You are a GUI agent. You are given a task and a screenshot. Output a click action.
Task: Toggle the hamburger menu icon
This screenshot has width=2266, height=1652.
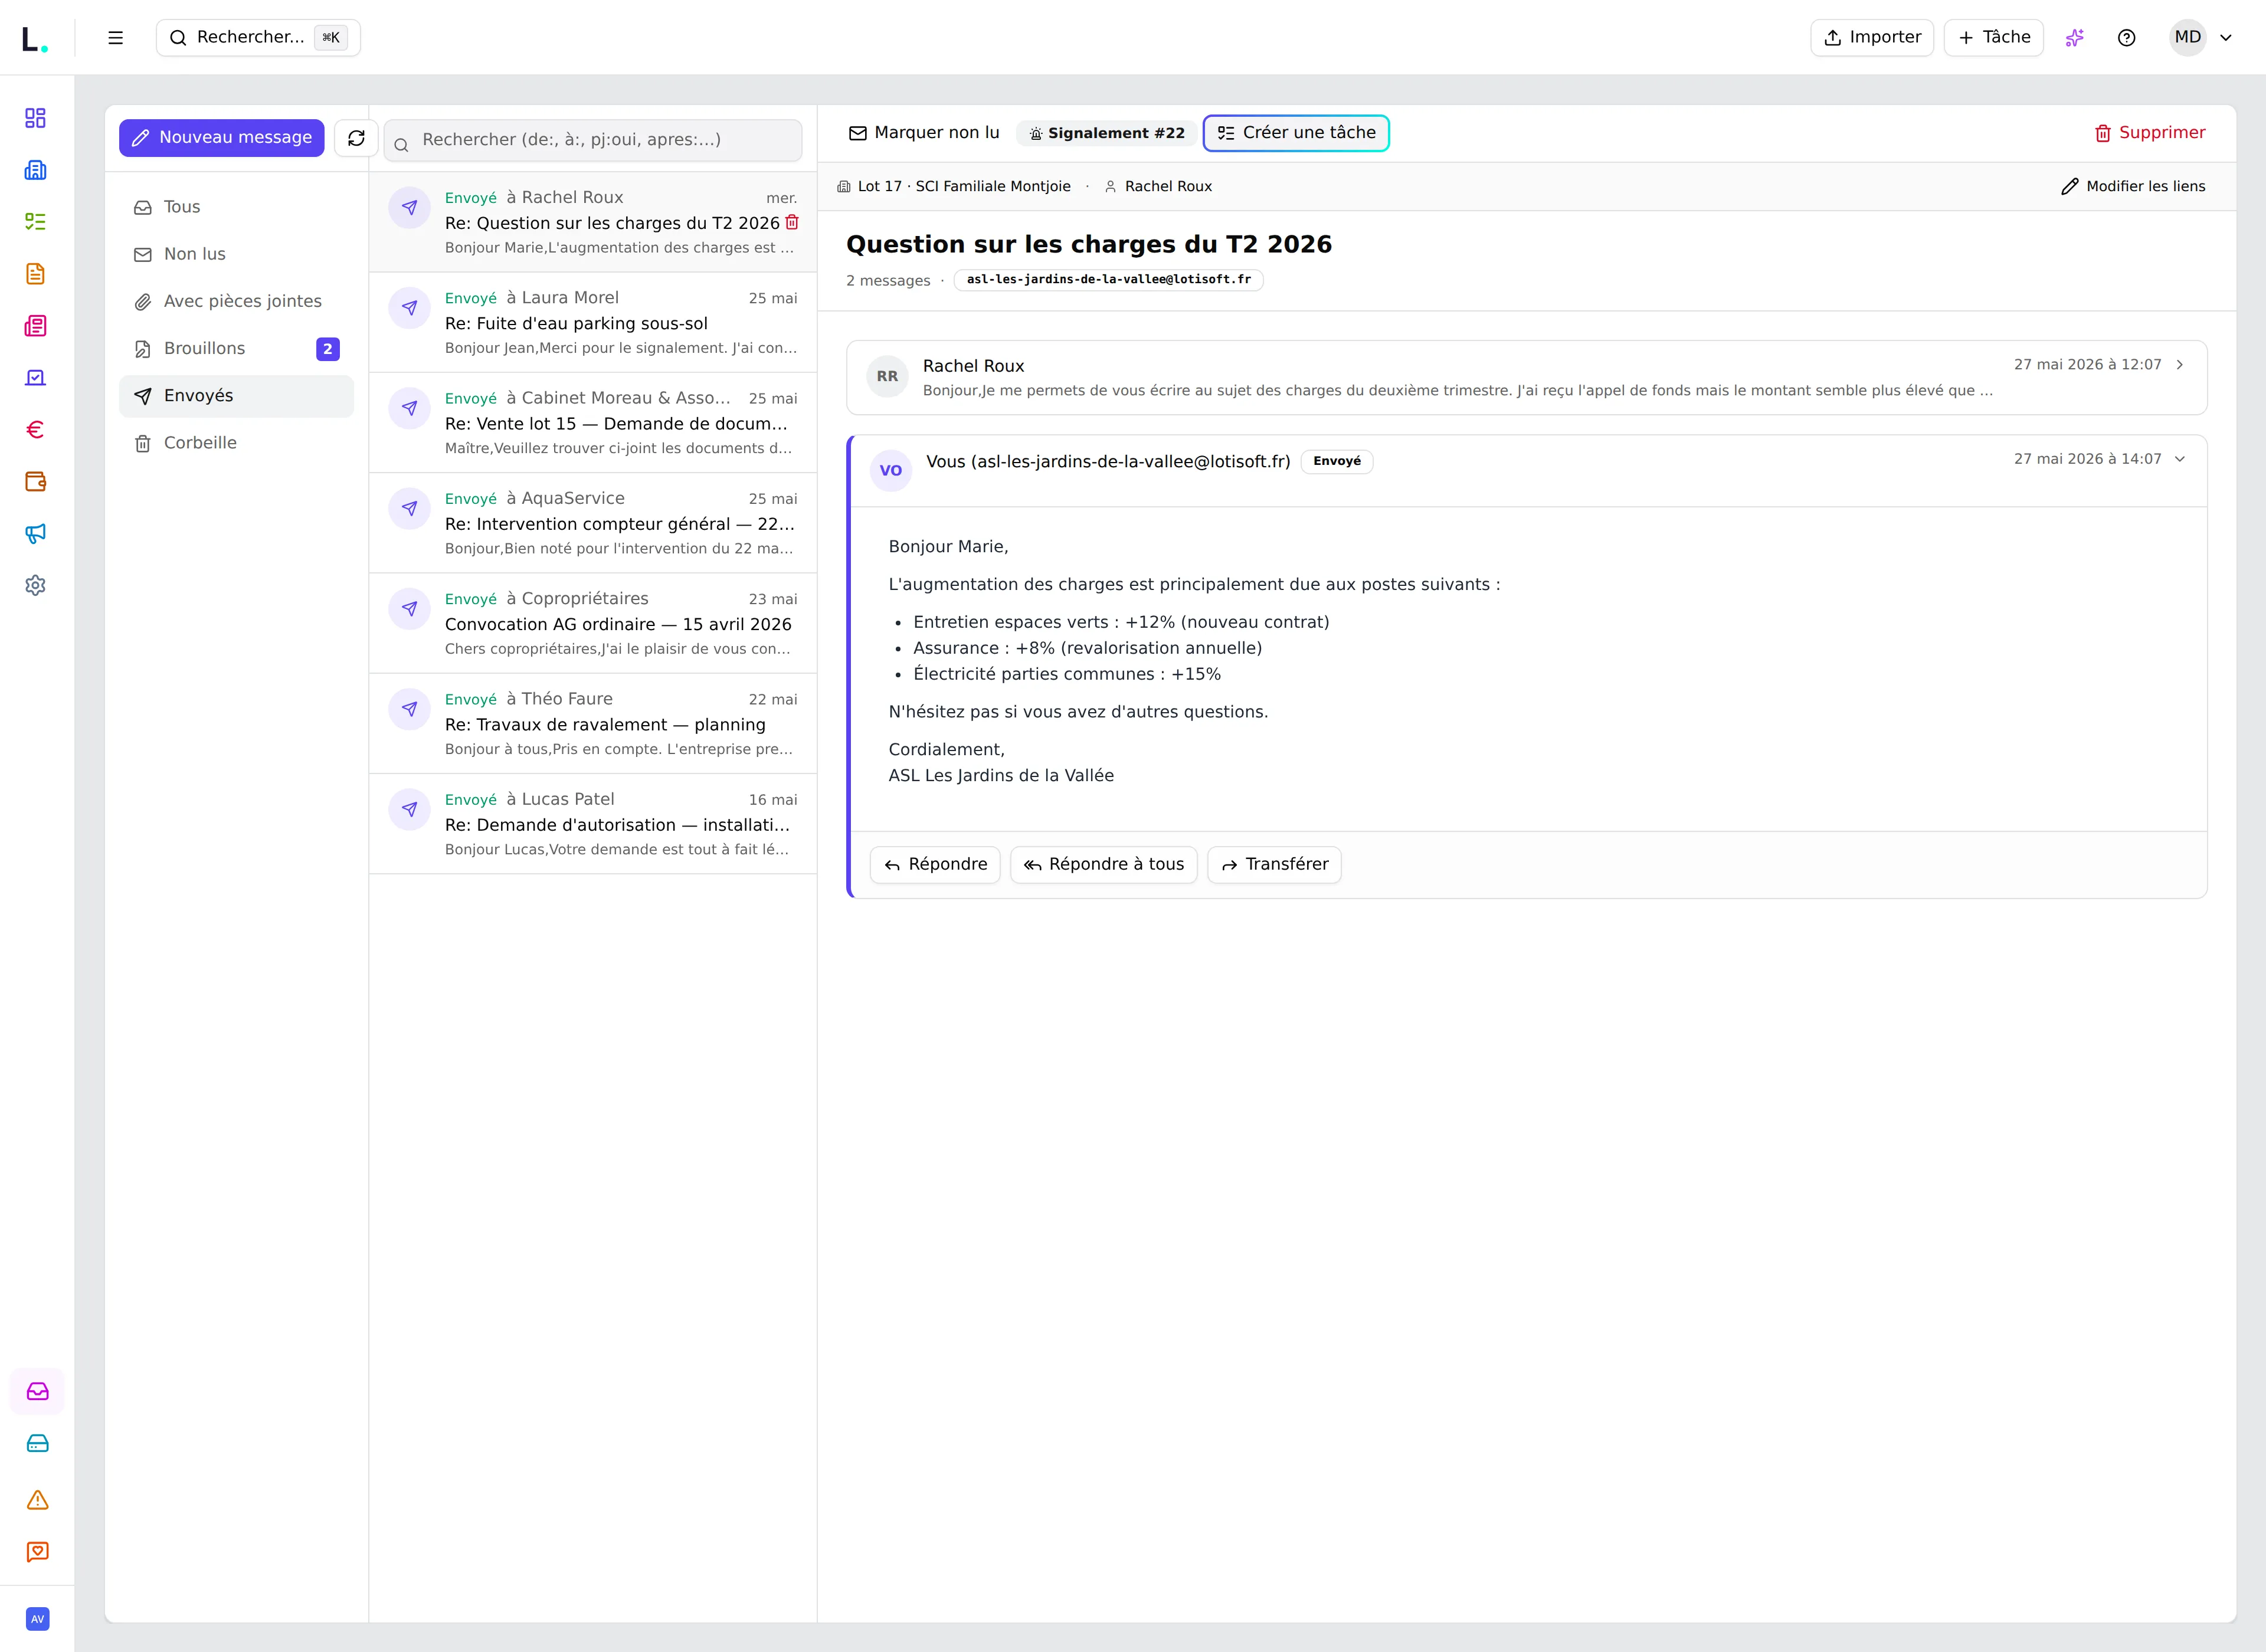[x=116, y=38]
